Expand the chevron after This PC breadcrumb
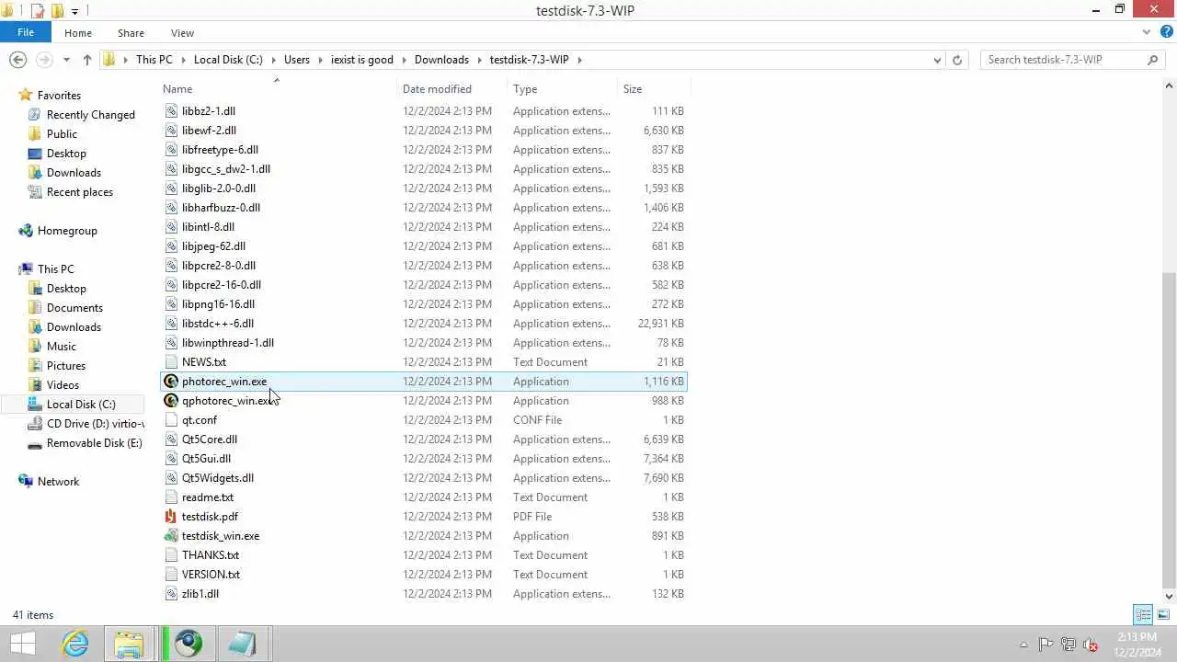1177x662 pixels. 182,60
